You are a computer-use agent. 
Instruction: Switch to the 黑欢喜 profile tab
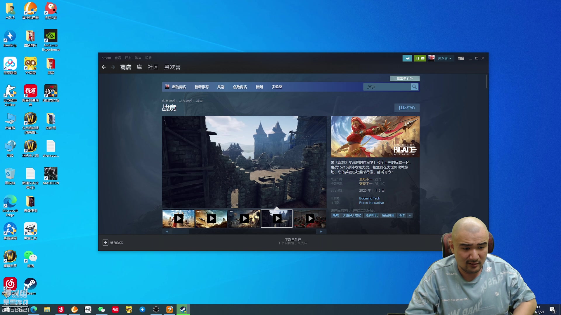click(172, 67)
